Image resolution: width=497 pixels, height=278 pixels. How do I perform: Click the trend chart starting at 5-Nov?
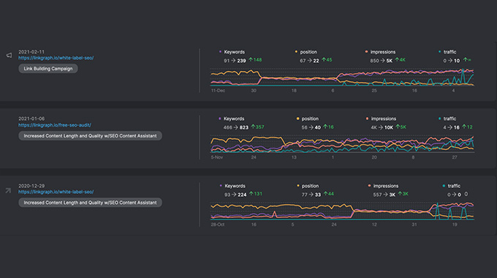tap(342, 144)
